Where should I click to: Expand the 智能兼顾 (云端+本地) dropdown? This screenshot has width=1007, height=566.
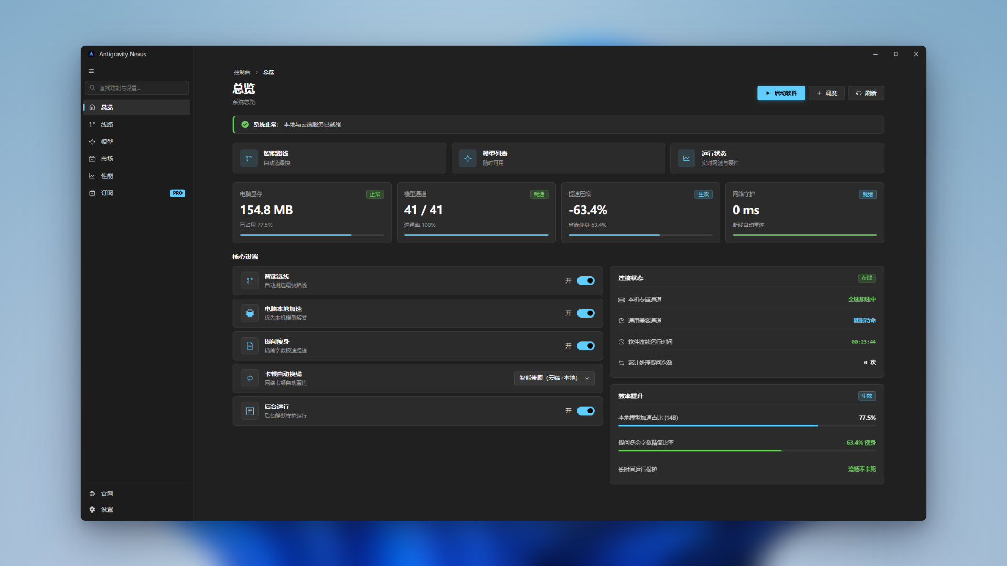coord(554,378)
